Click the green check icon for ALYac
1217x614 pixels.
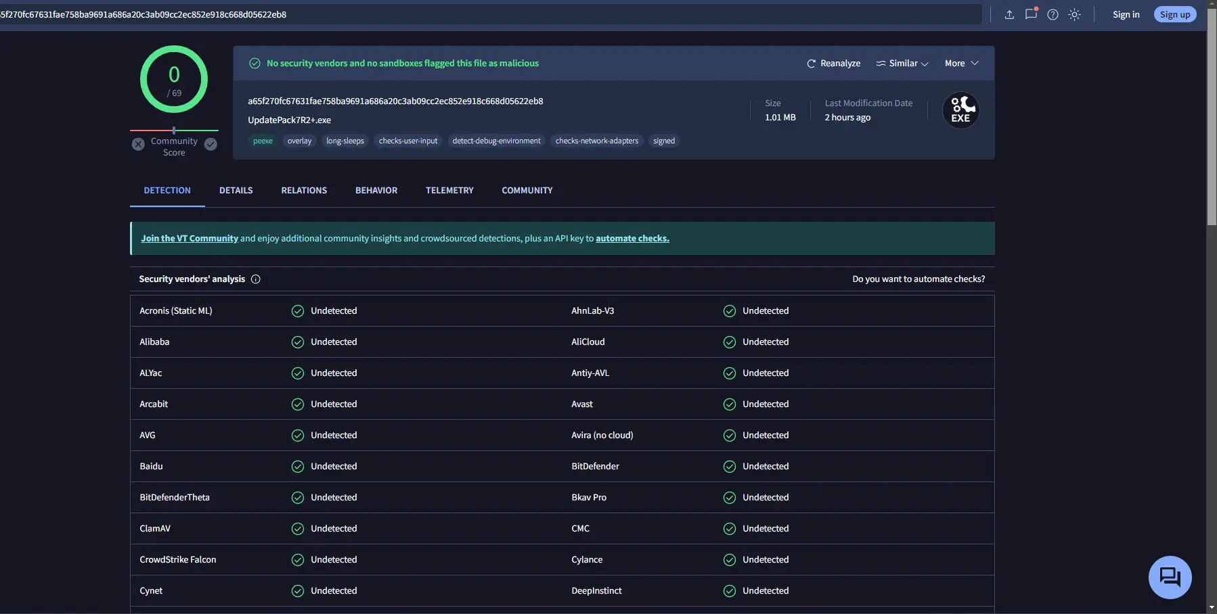[297, 373]
